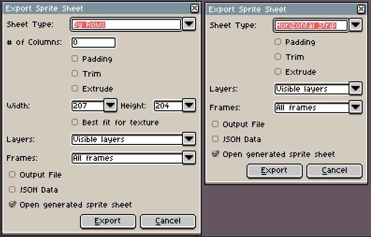Screen dimensions: 371x237
Task: Click the # of Columns input field
Action: click(x=94, y=43)
